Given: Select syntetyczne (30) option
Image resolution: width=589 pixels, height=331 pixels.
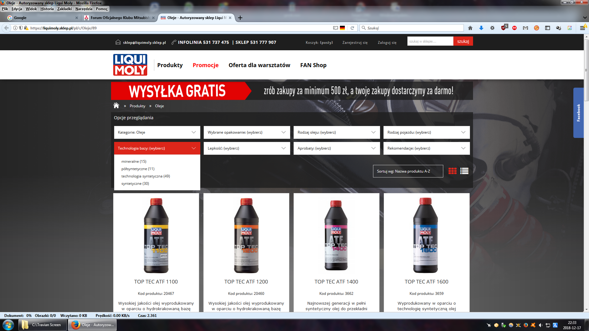Looking at the screenshot, I should pyautogui.click(x=135, y=184).
